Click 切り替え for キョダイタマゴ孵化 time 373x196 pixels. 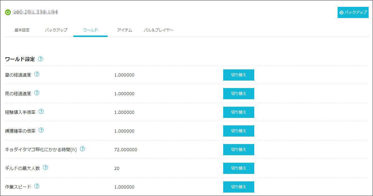point(239,150)
